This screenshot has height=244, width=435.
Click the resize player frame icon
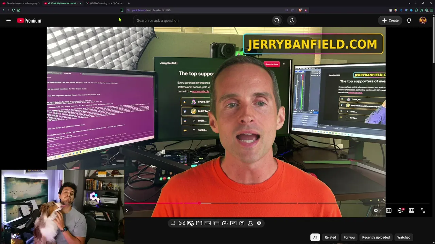click(208, 223)
